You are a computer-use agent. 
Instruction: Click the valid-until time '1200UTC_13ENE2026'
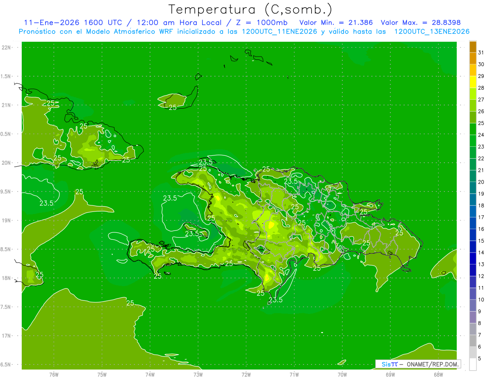pos(432,32)
